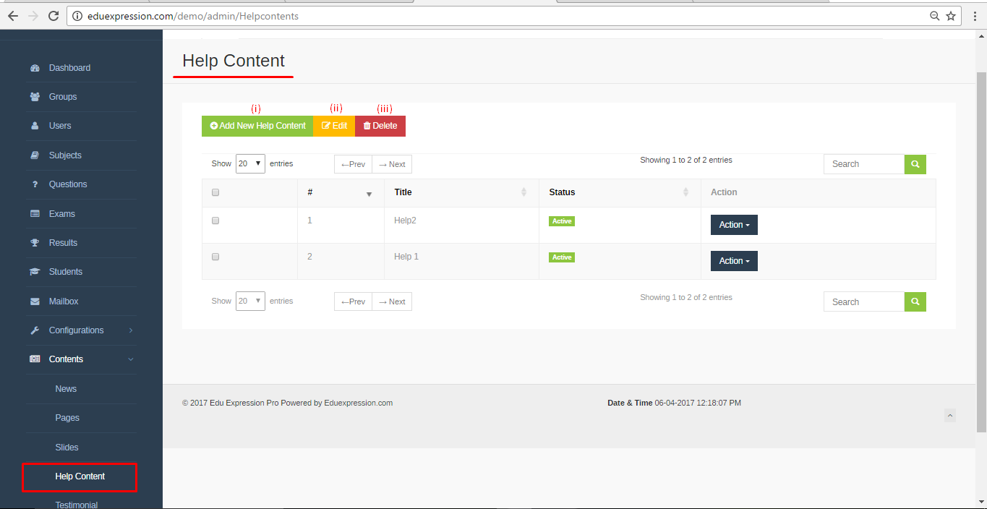Open the Slides submenu item
The width and height of the screenshot is (987, 509).
(x=67, y=448)
